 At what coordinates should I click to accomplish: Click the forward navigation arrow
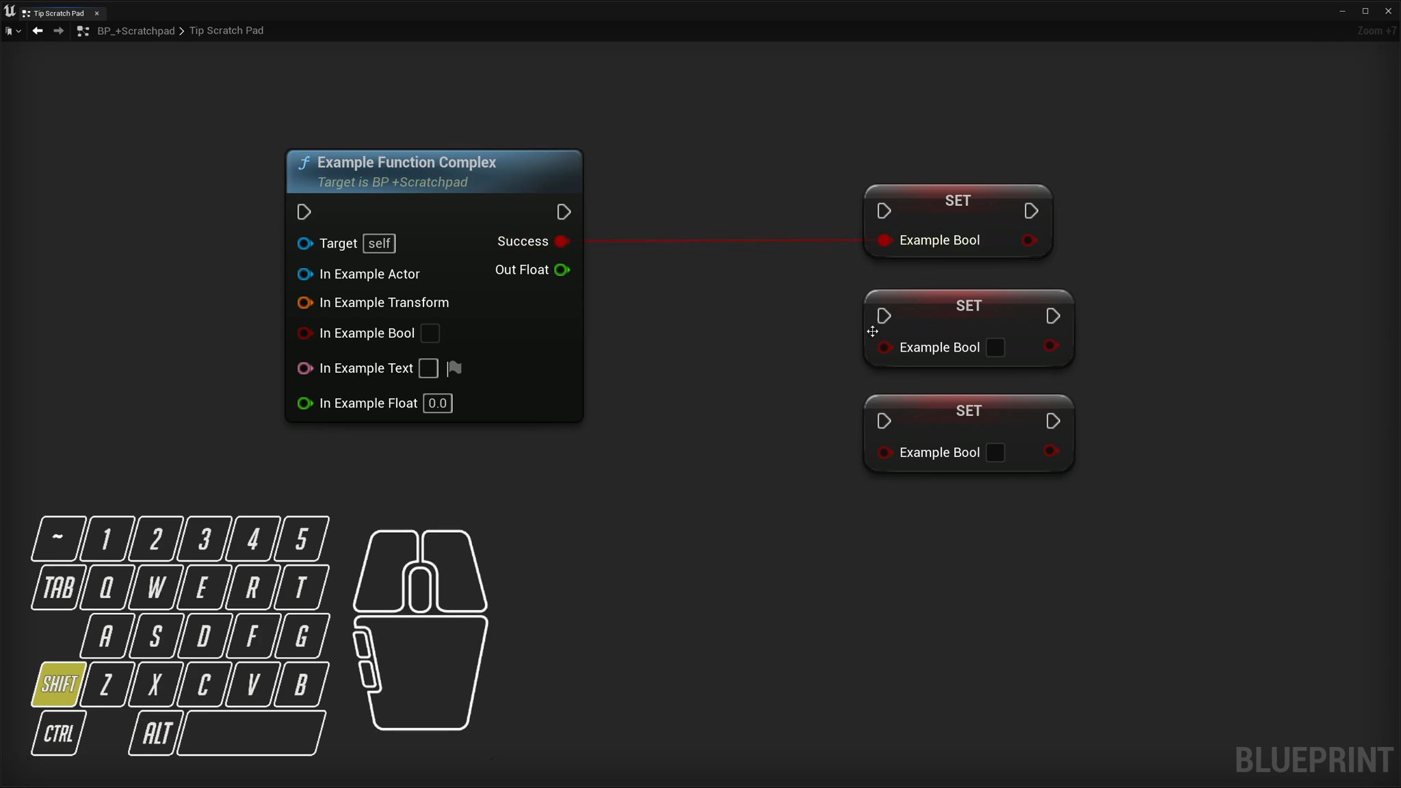coord(59,31)
